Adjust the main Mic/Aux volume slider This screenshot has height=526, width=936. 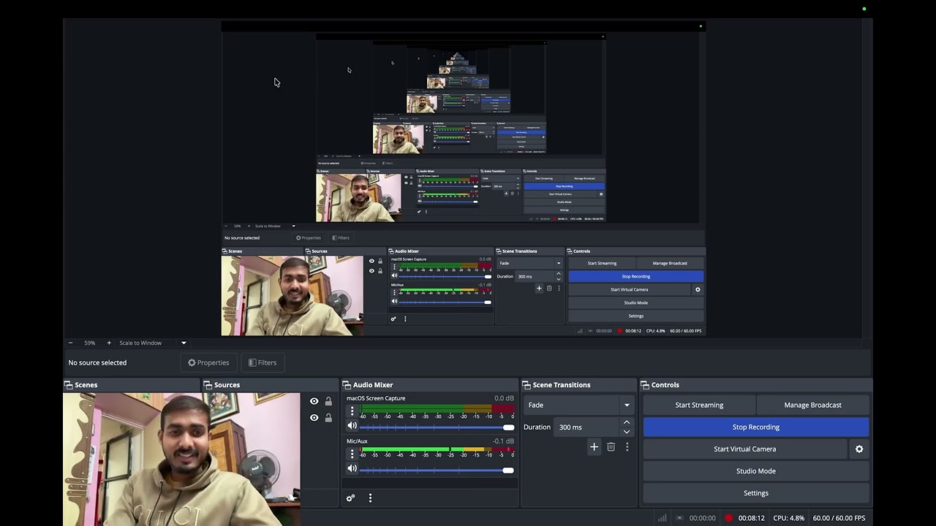tap(437, 470)
